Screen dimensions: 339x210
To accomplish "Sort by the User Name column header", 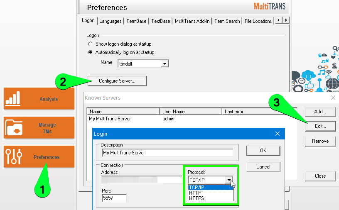I will coord(191,112).
